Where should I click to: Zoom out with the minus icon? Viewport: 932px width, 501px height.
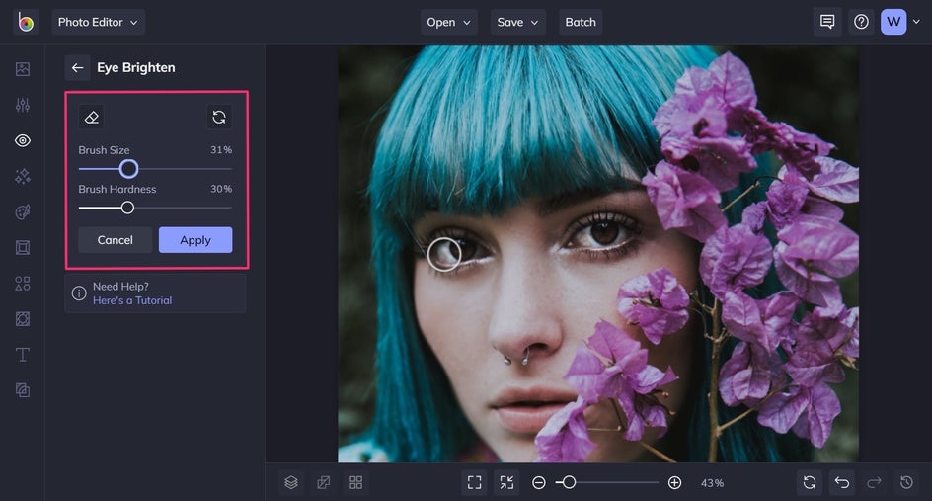[538, 482]
